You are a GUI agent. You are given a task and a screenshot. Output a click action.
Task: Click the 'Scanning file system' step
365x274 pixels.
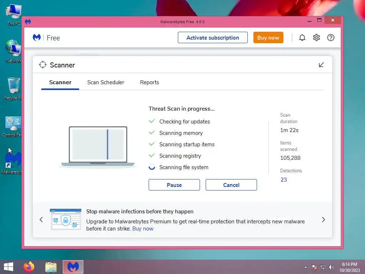[x=184, y=167]
